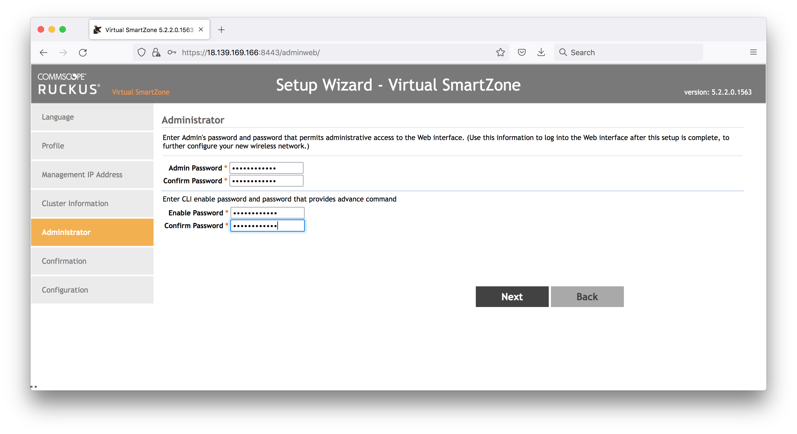This screenshot has height=434, width=797.
Task: Click the version: 5.2.2.0.1563 text
Action: tap(718, 92)
